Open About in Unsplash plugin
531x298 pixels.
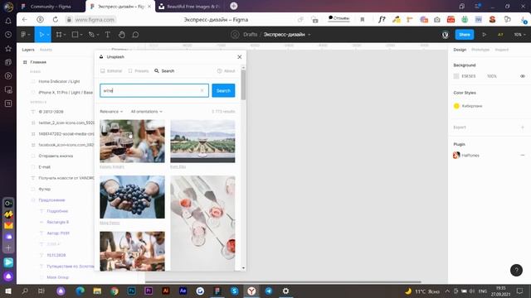point(227,71)
